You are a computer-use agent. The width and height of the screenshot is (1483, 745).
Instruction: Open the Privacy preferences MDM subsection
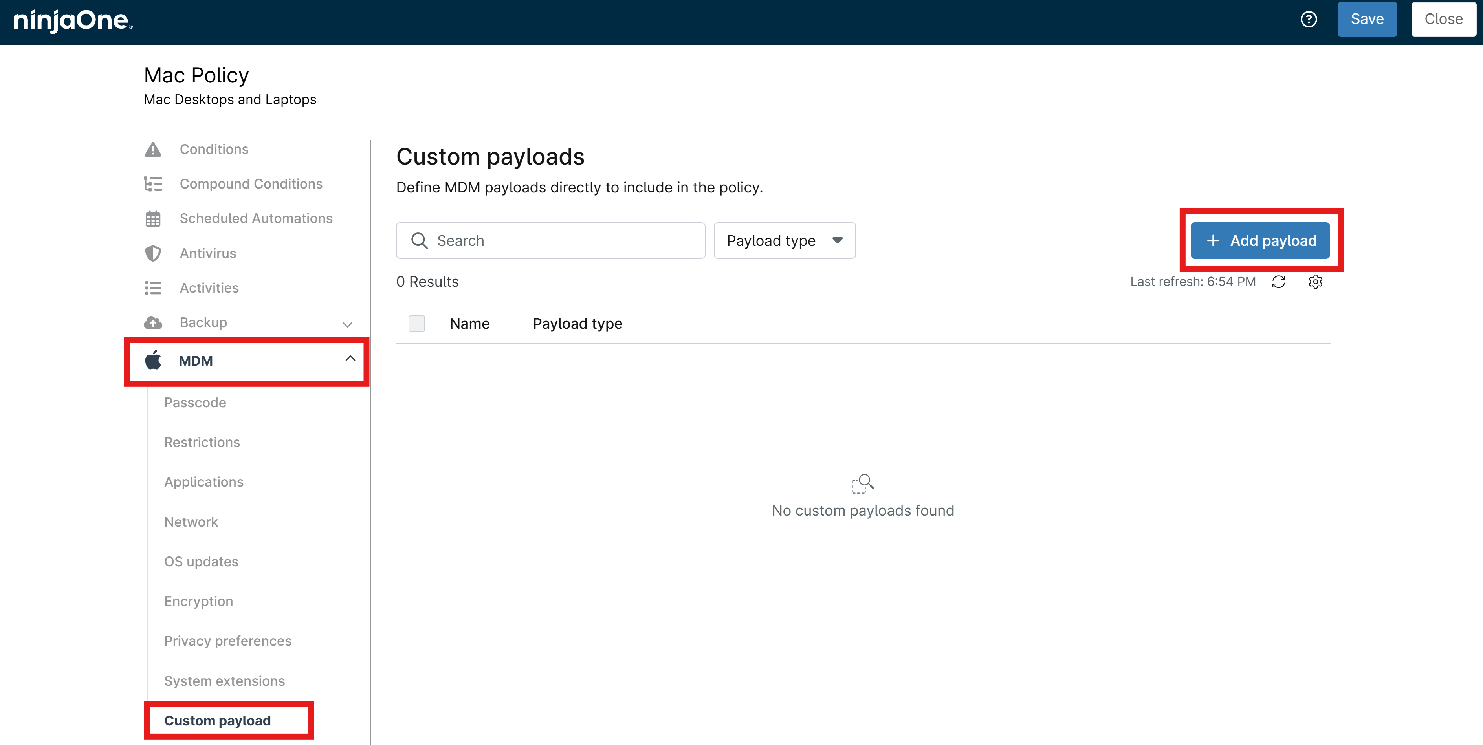pyautogui.click(x=228, y=641)
